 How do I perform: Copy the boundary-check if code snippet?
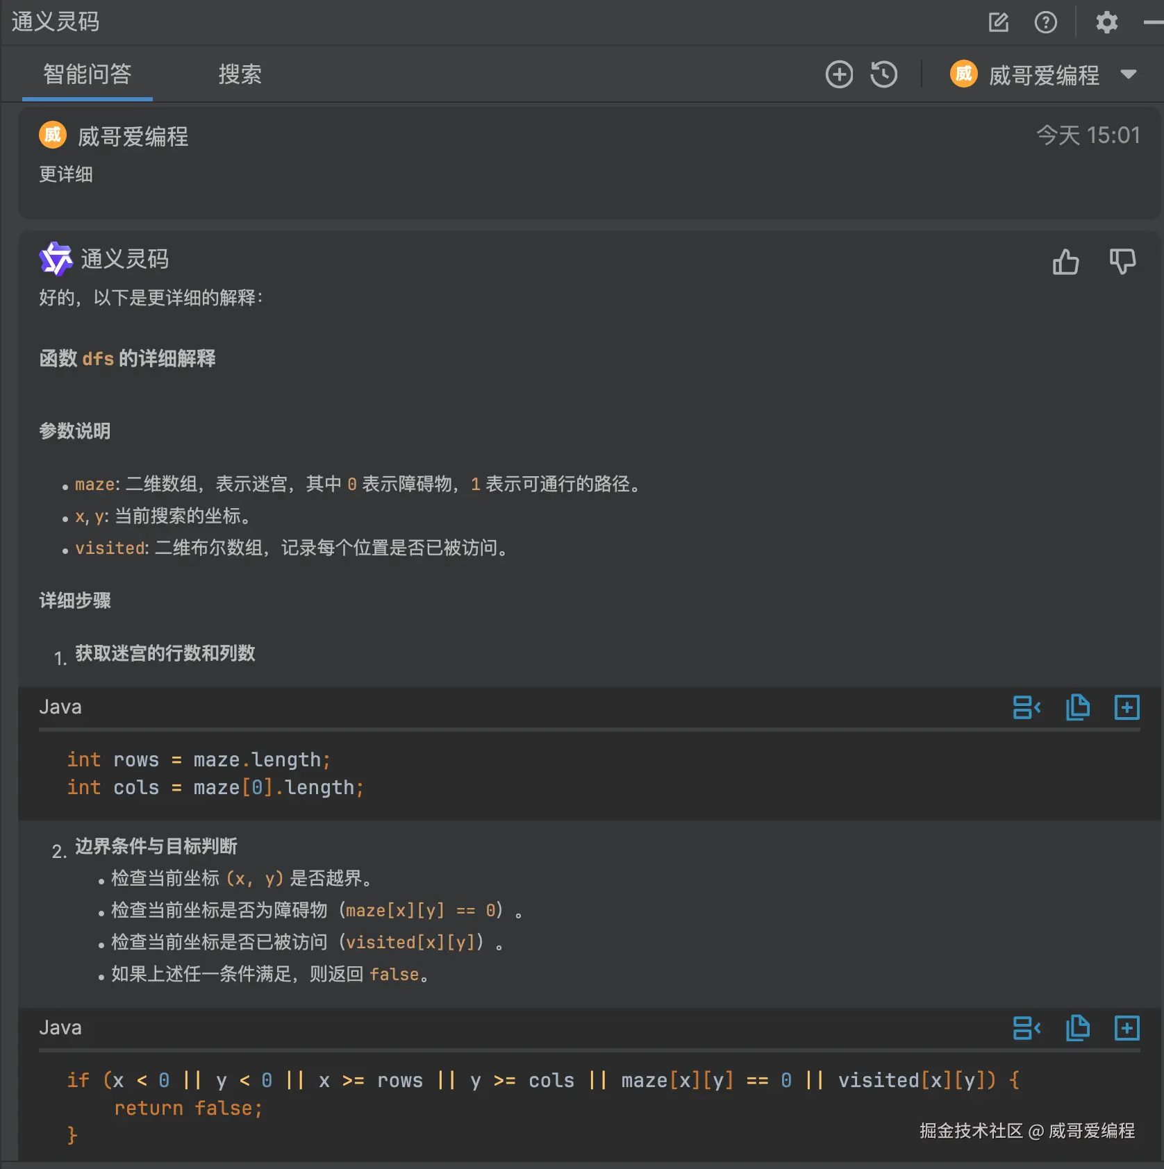point(1078,1028)
